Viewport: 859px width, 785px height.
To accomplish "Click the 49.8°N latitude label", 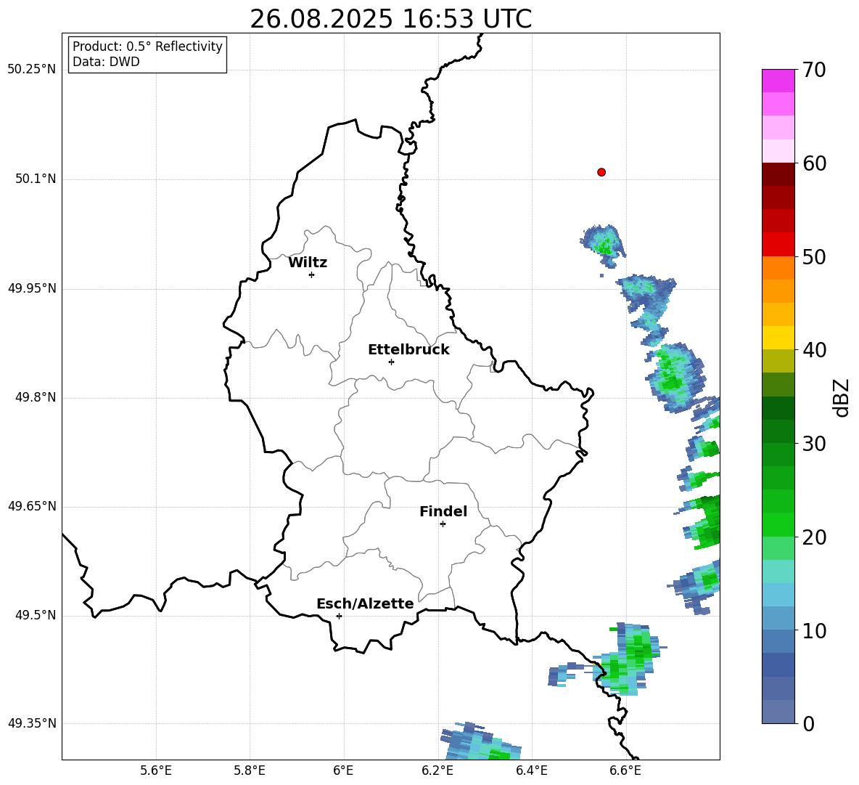I will tap(36, 397).
